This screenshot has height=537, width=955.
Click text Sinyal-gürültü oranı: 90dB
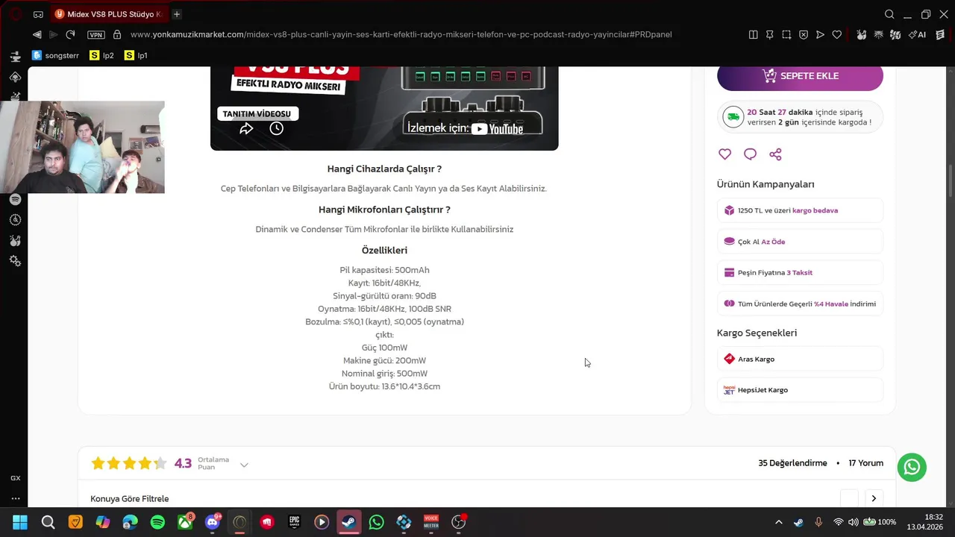pyautogui.click(x=384, y=296)
